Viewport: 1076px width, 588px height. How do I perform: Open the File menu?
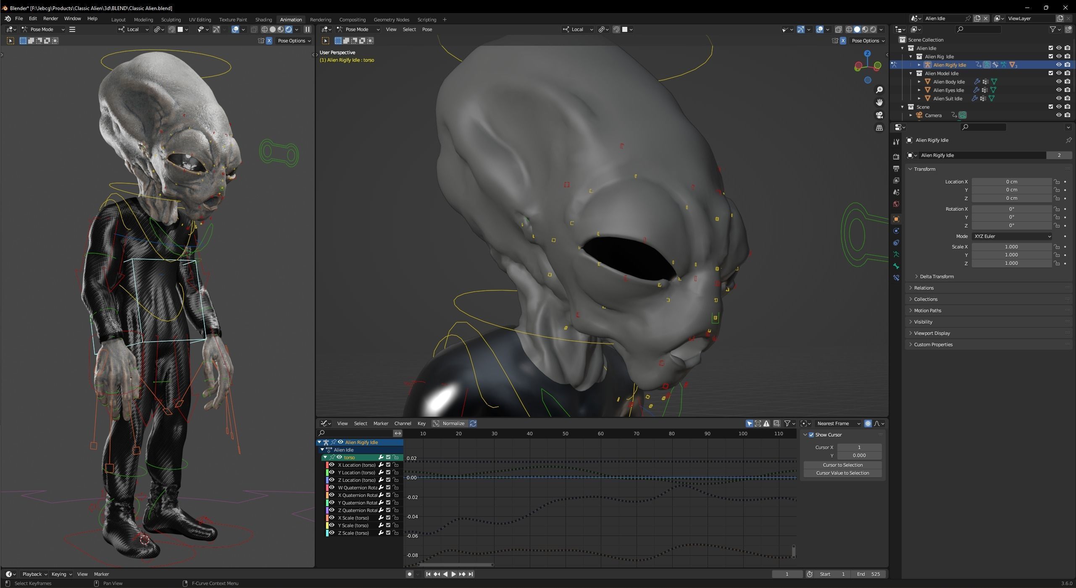click(x=19, y=19)
